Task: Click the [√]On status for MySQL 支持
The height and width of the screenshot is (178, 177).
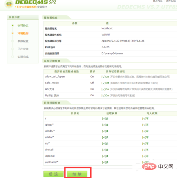Action: (105, 96)
